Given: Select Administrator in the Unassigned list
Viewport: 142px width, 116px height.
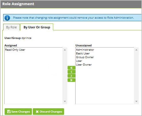Looking at the screenshot, I should tap(85, 50).
